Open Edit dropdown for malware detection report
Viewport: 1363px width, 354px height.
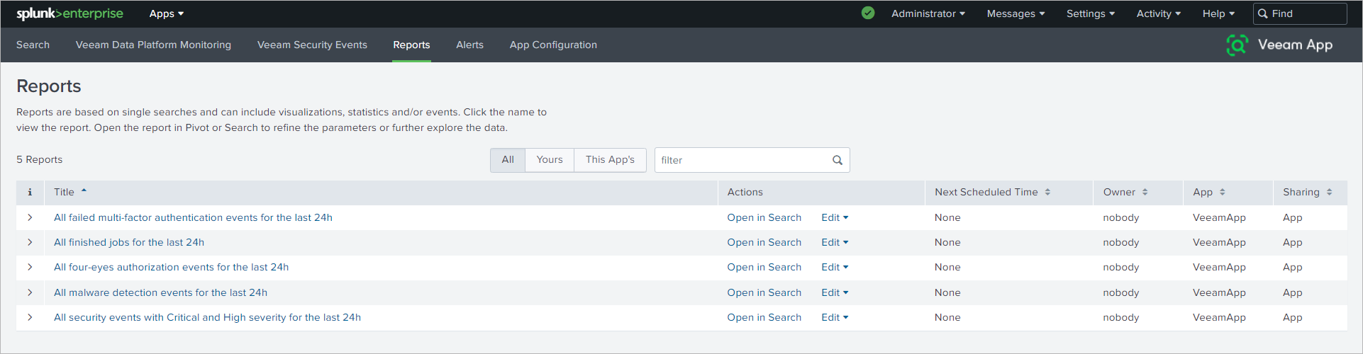point(835,292)
